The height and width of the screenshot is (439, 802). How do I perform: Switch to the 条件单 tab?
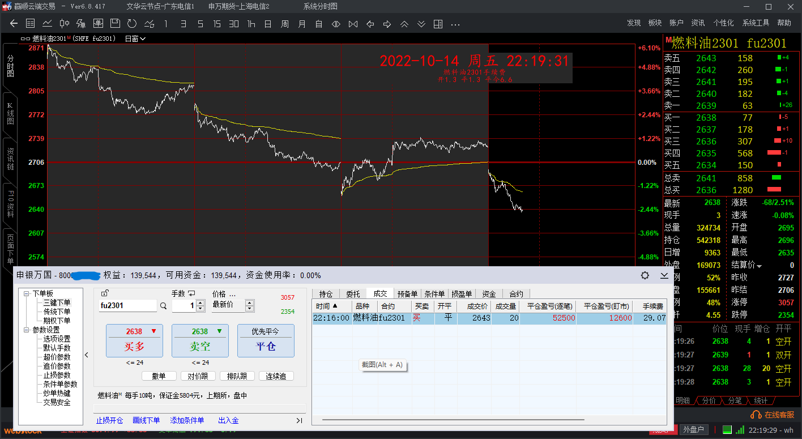pyautogui.click(x=434, y=294)
